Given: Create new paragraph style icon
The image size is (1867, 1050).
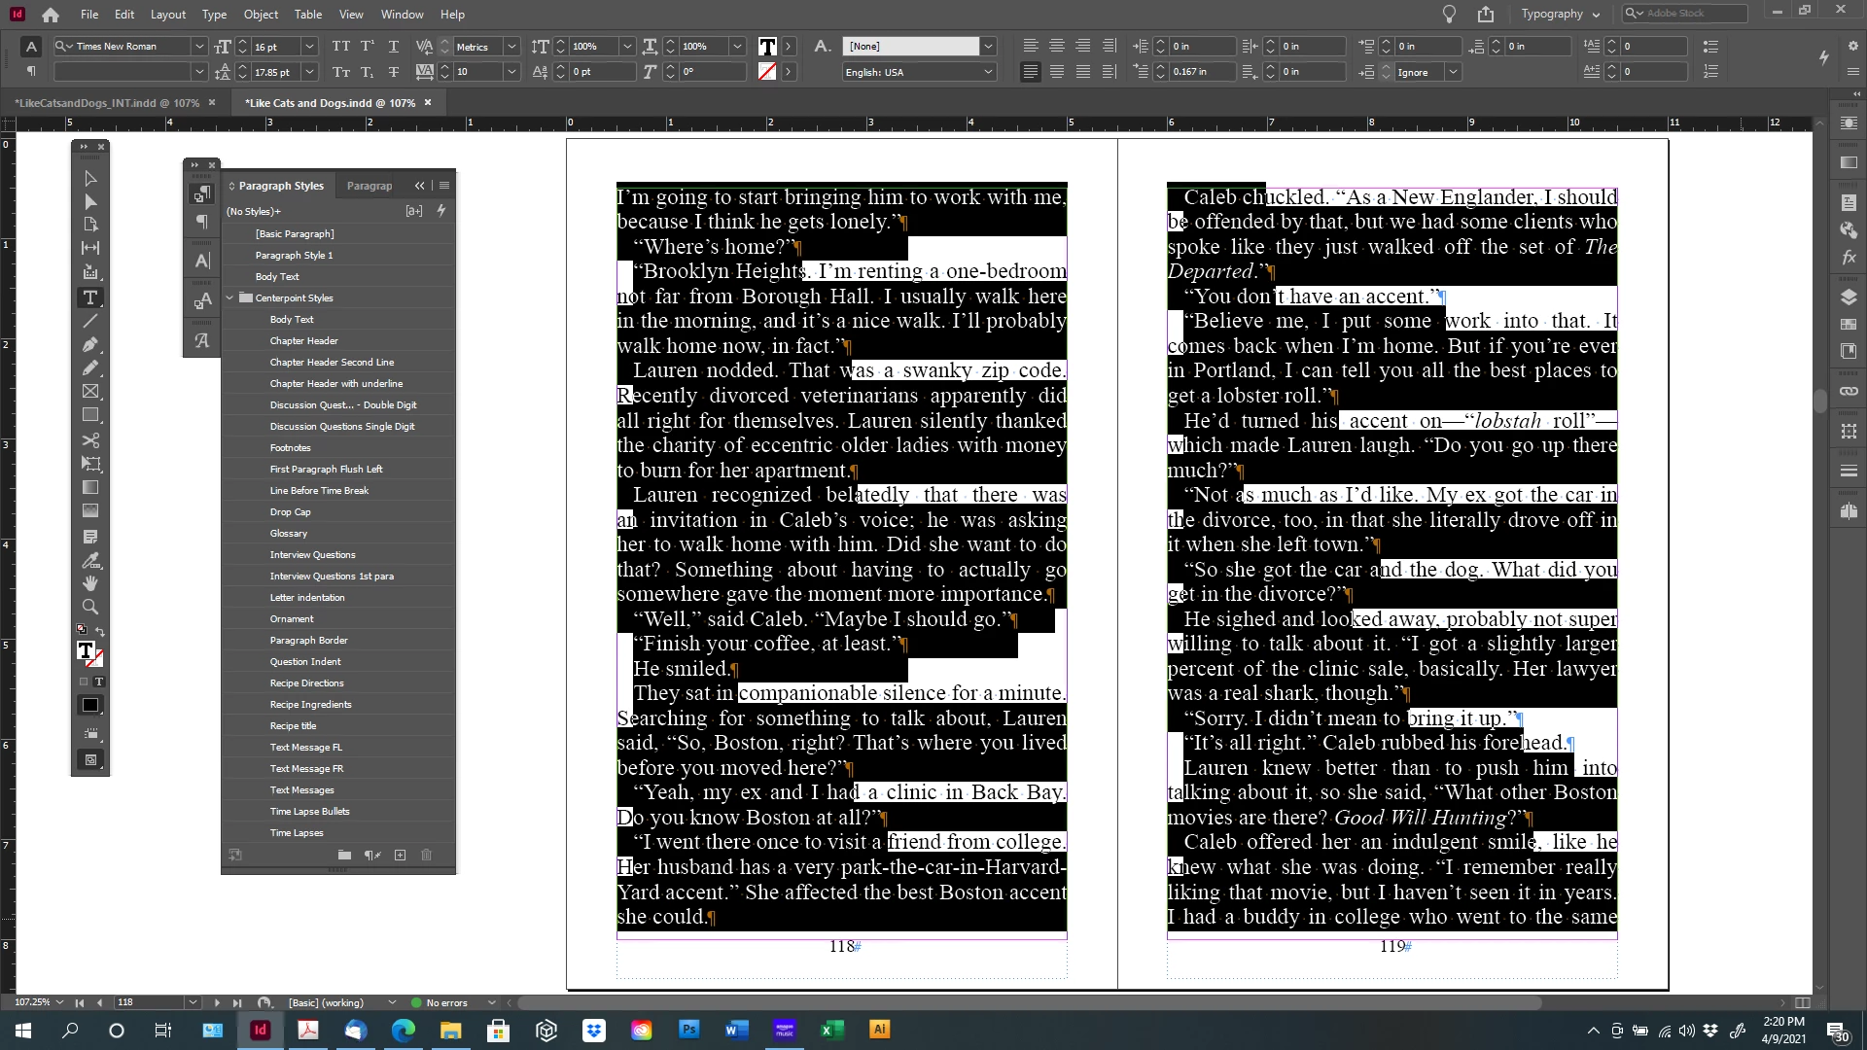Looking at the screenshot, I should [400, 855].
